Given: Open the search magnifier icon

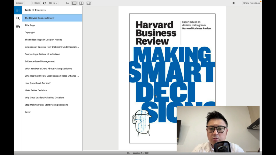Looking at the screenshot, I should (18, 18).
